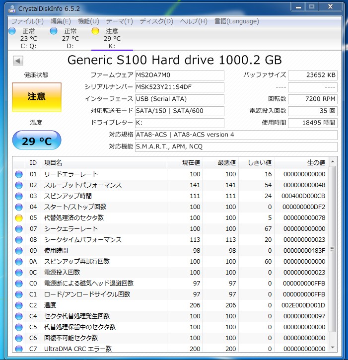348x360 pixels.
Task: Select the D: disk at 27 °C
Action: click(x=70, y=38)
